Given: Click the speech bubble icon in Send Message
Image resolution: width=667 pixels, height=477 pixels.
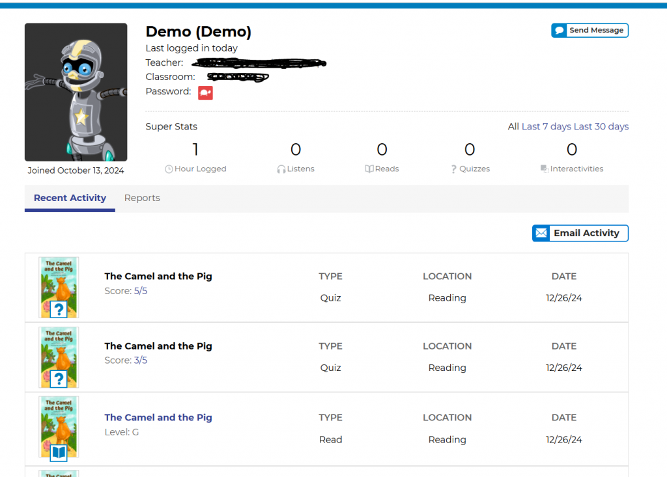Looking at the screenshot, I should pyautogui.click(x=559, y=31).
